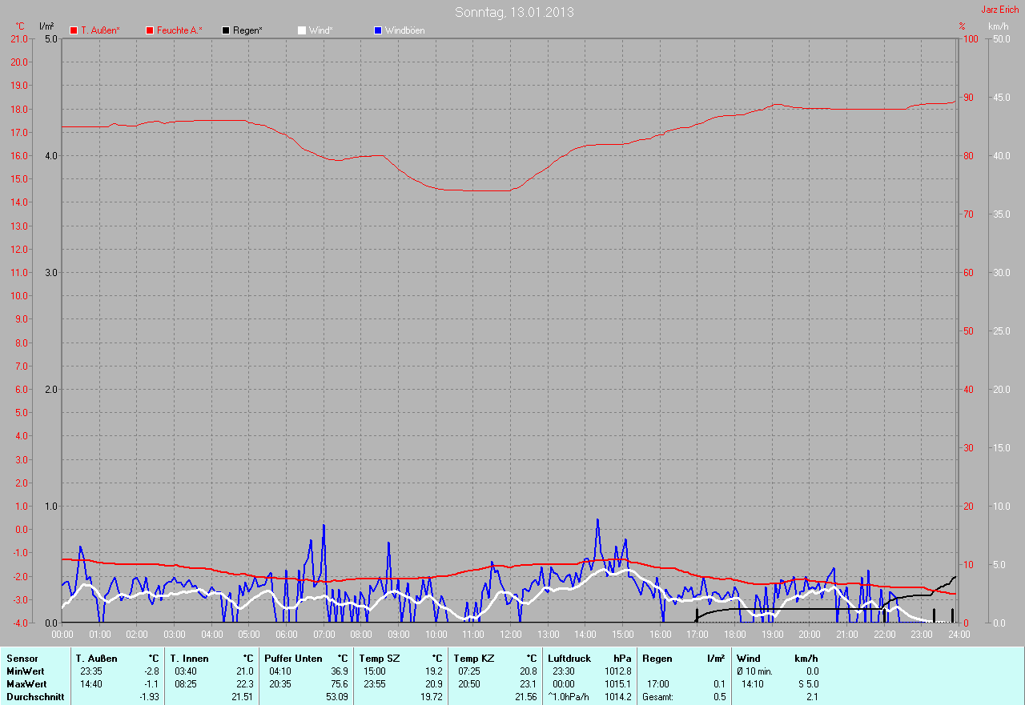Click the "T. Außen*" legend label
The height and width of the screenshot is (705, 1025).
click(100, 30)
